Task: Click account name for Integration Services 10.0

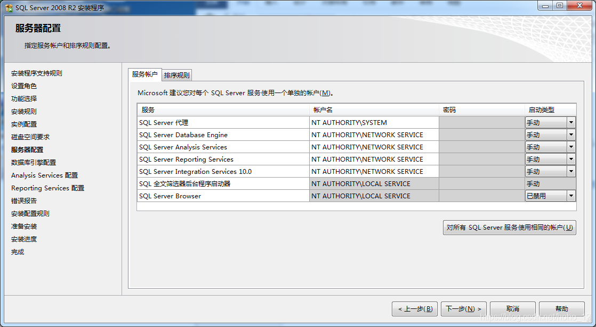Action: (x=374, y=172)
